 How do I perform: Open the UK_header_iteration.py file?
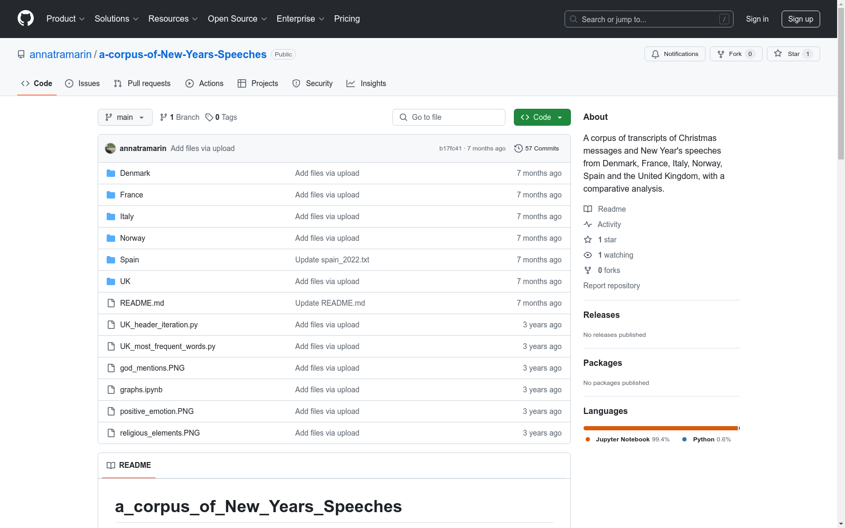click(159, 325)
